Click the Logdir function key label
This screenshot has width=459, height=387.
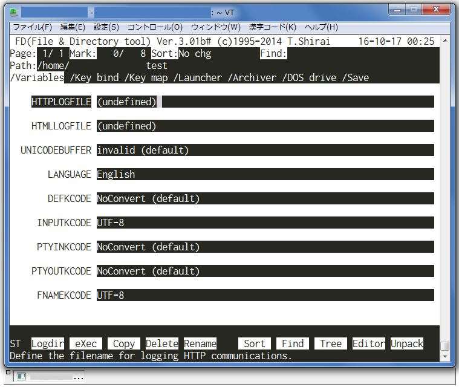click(x=48, y=343)
